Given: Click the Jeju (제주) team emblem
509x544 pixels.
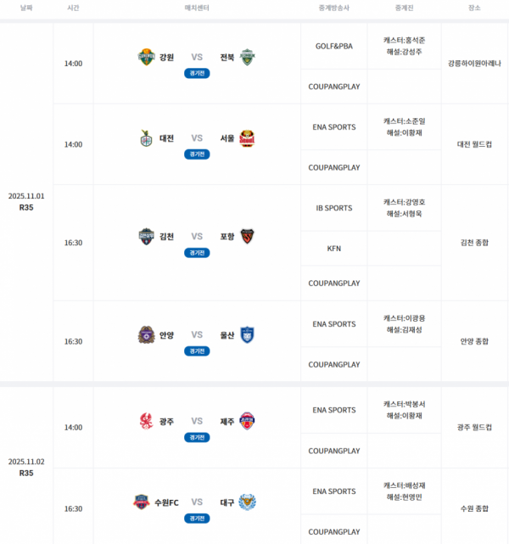Looking at the screenshot, I should pyautogui.click(x=247, y=421).
